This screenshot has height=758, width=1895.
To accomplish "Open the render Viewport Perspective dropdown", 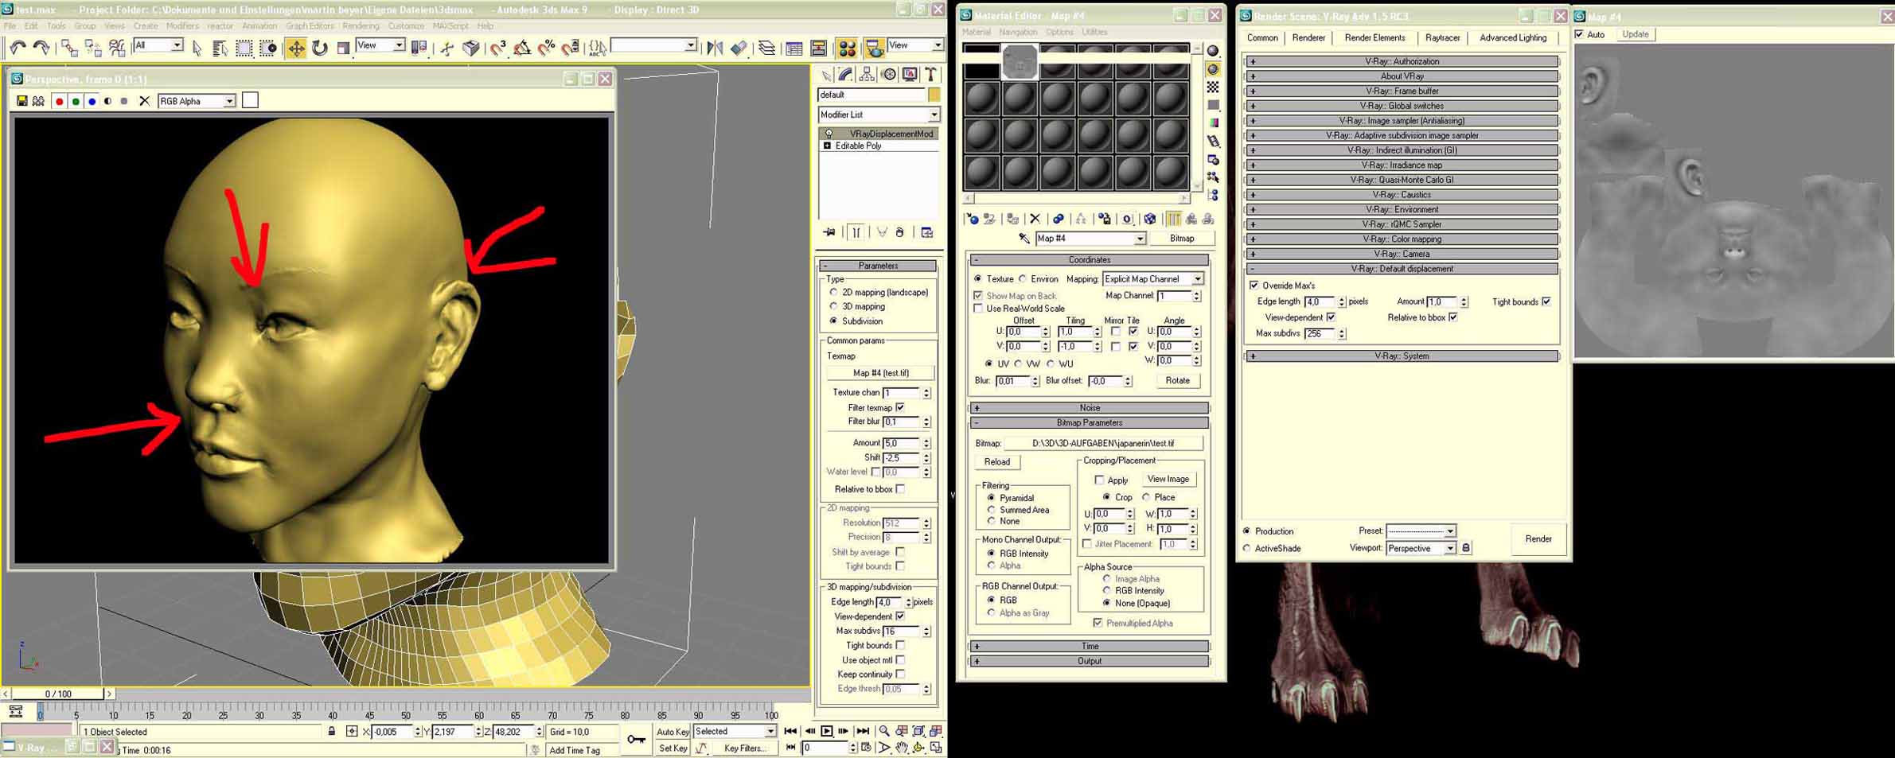I will pos(1421,548).
